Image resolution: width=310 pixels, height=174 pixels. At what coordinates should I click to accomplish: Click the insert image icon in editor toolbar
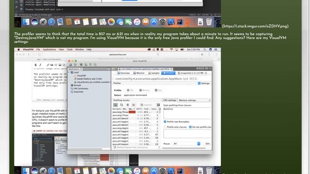[60, 65]
